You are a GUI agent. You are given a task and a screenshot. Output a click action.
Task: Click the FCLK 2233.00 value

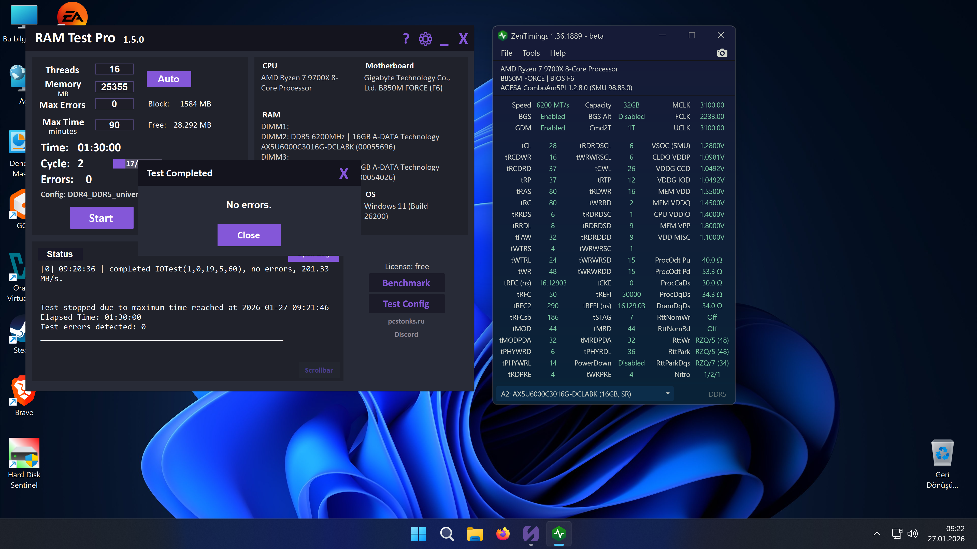tap(712, 116)
